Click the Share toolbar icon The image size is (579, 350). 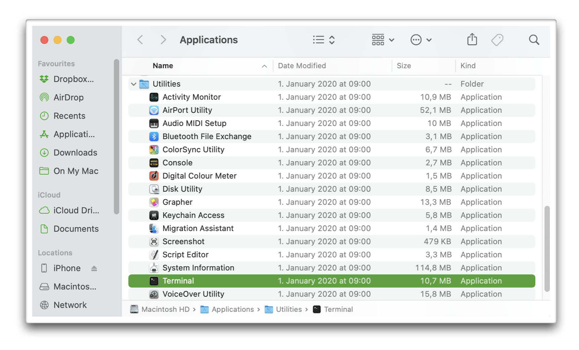tap(472, 39)
